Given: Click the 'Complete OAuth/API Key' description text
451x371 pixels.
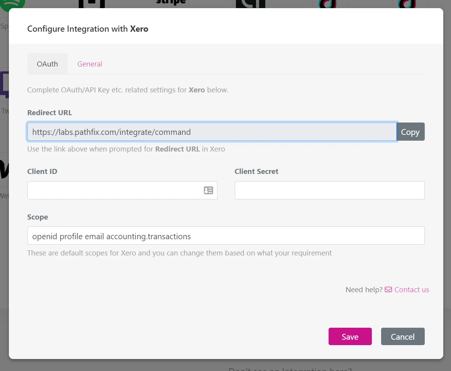Looking at the screenshot, I should pyautogui.click(x=128, y=90).
